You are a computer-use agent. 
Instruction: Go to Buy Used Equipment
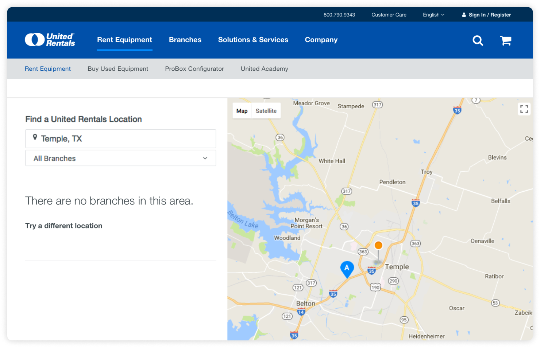click(x=118, y=69)
